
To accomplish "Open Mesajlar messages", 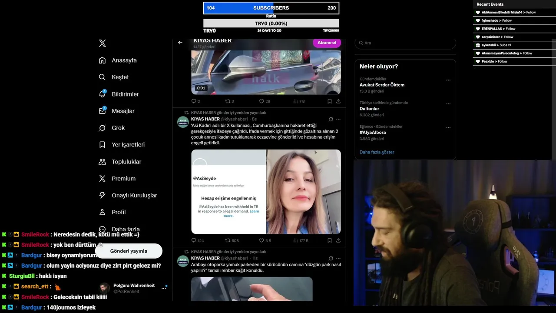I will click(116, 111).
